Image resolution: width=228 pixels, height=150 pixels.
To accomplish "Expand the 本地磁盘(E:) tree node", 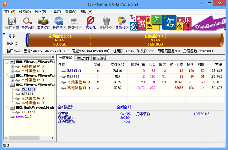I will tap(12, 80).
